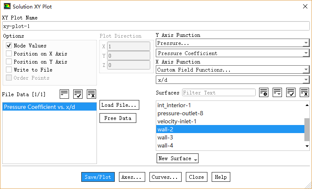This screenshot has width=312, height=189.
Task: Click the Save/Plot button
Action: click(98, 177)
